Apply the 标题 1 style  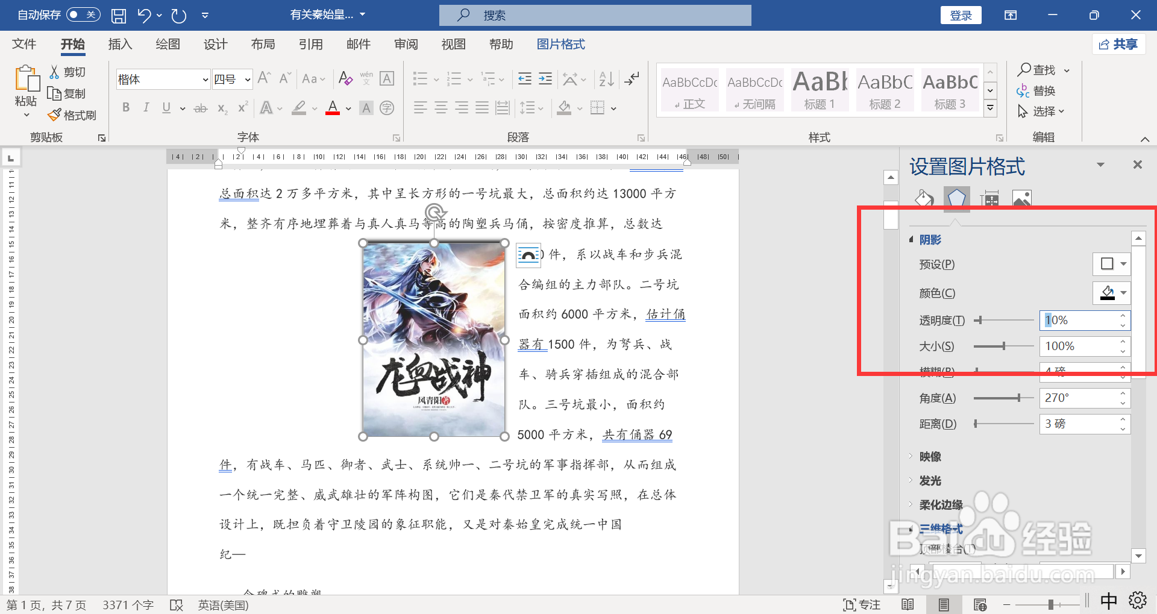coord(820,90)
